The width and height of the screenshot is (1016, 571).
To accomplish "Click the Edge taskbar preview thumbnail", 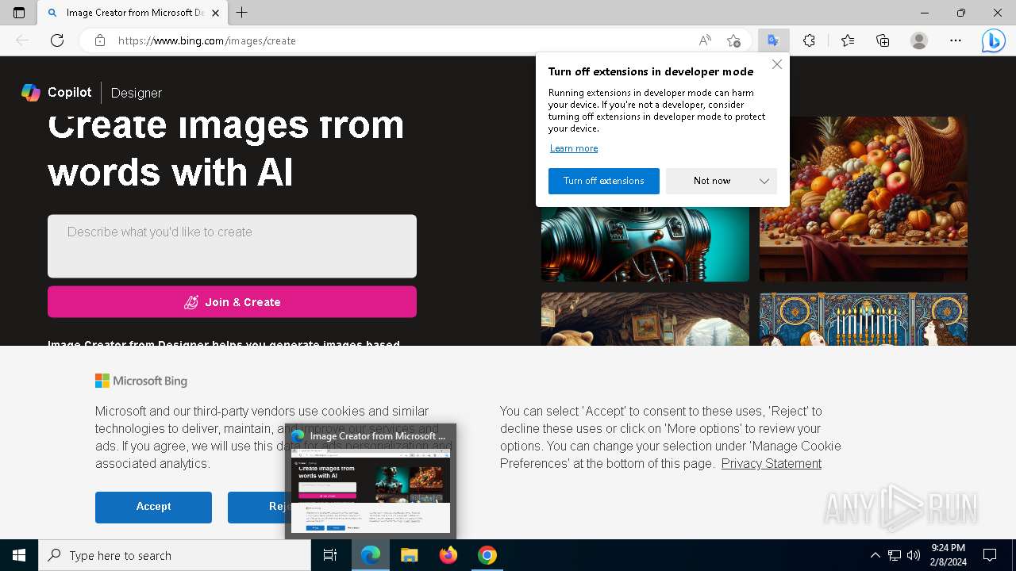I will pos(371,489).
